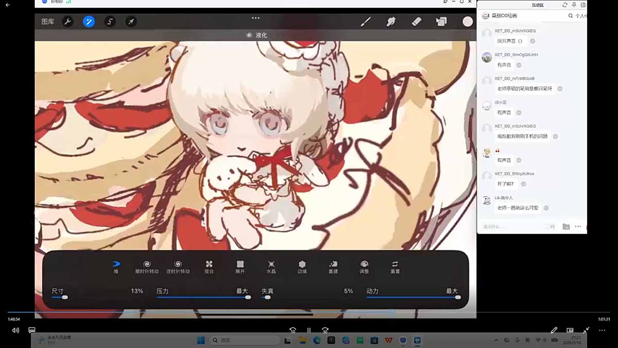Pin the 互动区 chat panel
Viewport: 618px width, 348px height.
[574, 5]
